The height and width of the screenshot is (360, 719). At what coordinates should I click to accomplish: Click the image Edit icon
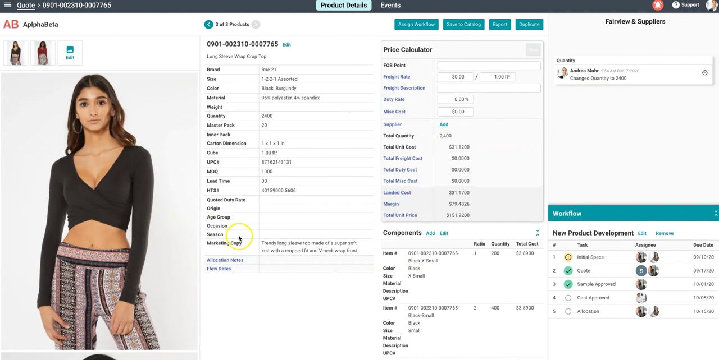point(70,53)
